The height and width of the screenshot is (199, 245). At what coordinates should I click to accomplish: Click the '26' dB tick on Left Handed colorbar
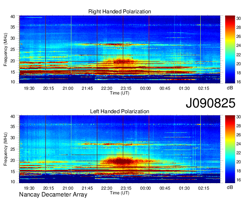[239, 135]
